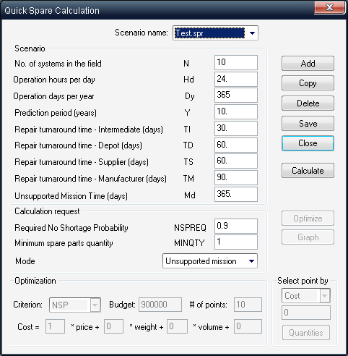Click the Intermediate turnaround time TI field
The width and height of the screenshot is (348, 356).
pos(236,128)
